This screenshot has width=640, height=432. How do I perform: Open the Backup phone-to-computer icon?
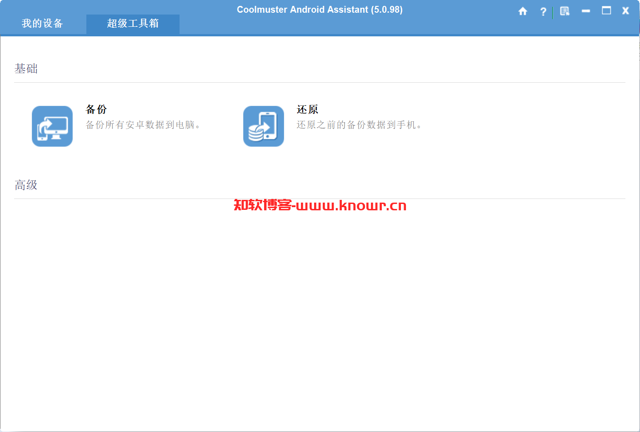pos(52,126)
